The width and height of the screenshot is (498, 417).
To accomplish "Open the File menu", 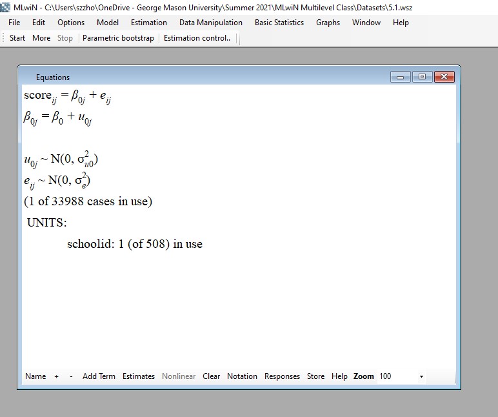I will [x=14, y=23].
